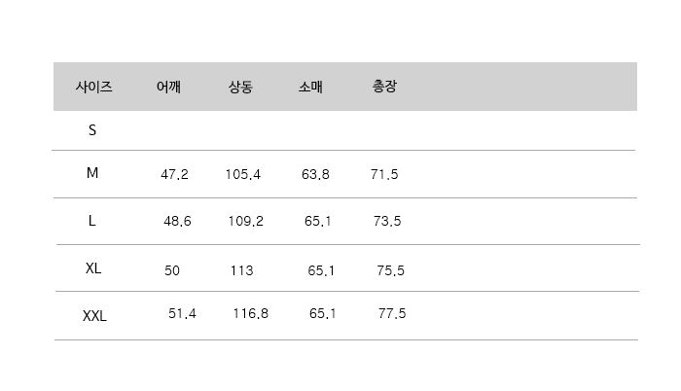Select the L size row label
681x391 pixels.
tap(92, 221)
